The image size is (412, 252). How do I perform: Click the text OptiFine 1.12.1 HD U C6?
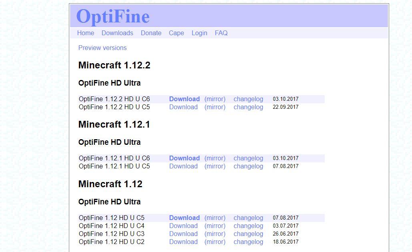pyautogui.click(x=114, y=158)
